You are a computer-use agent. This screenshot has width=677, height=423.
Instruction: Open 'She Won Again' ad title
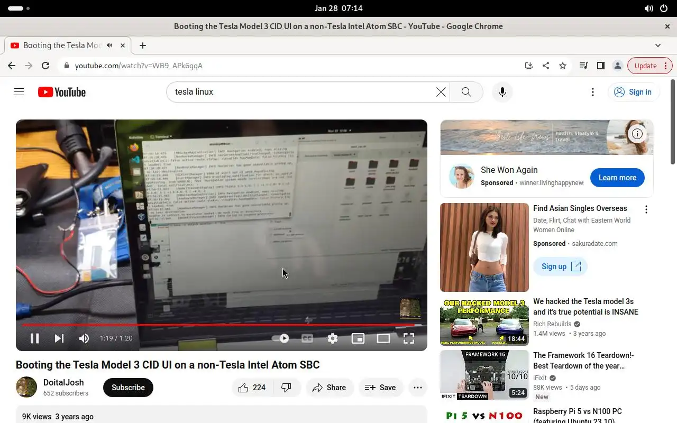pos(509,170)
